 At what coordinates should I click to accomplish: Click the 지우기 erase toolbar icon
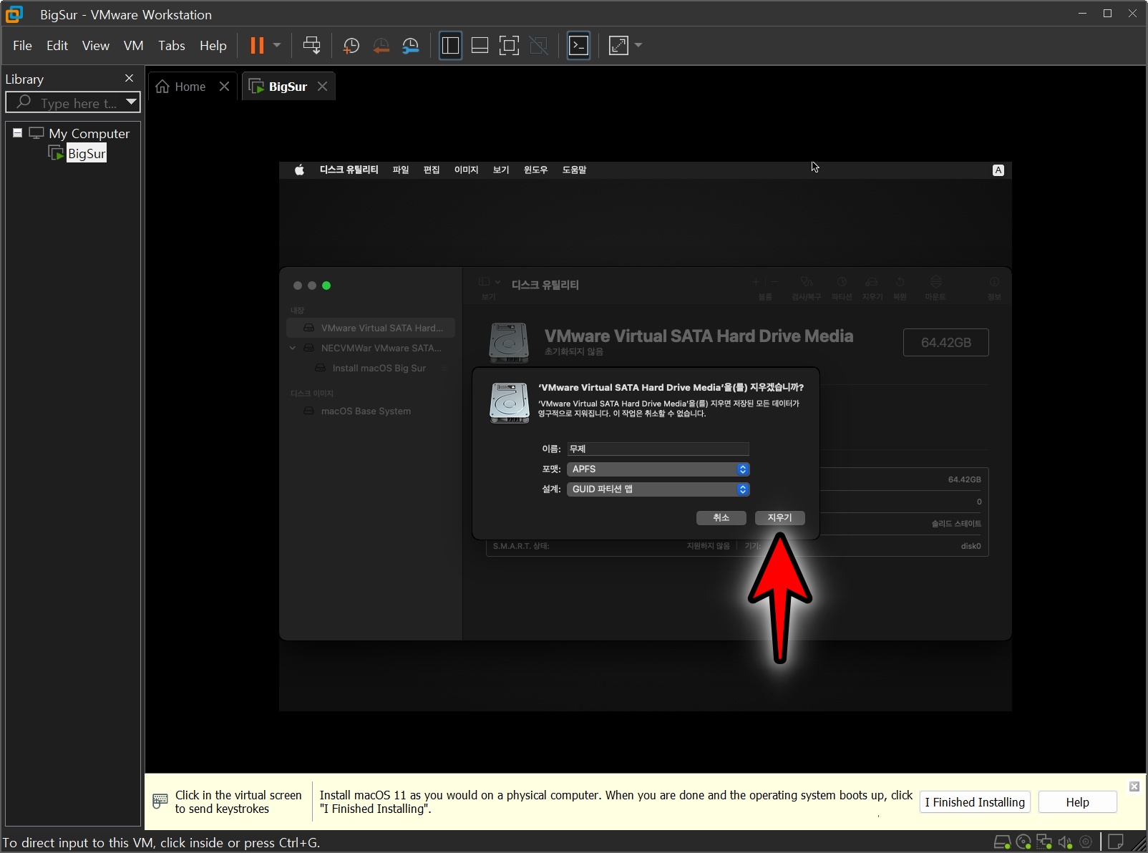click(872, 287)
